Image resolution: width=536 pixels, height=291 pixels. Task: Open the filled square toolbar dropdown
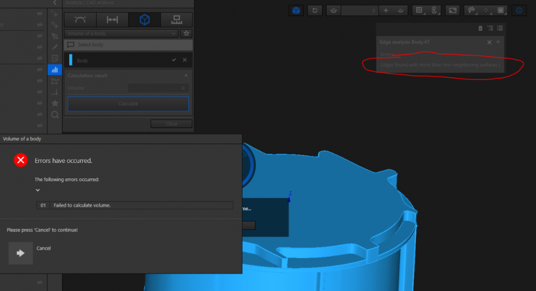tap(501, 11)
